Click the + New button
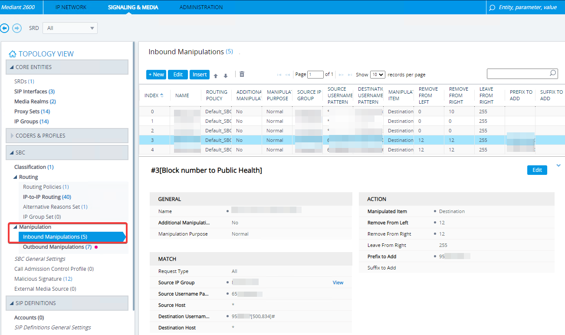Screen dimensions: 565x335 point(156,75)
